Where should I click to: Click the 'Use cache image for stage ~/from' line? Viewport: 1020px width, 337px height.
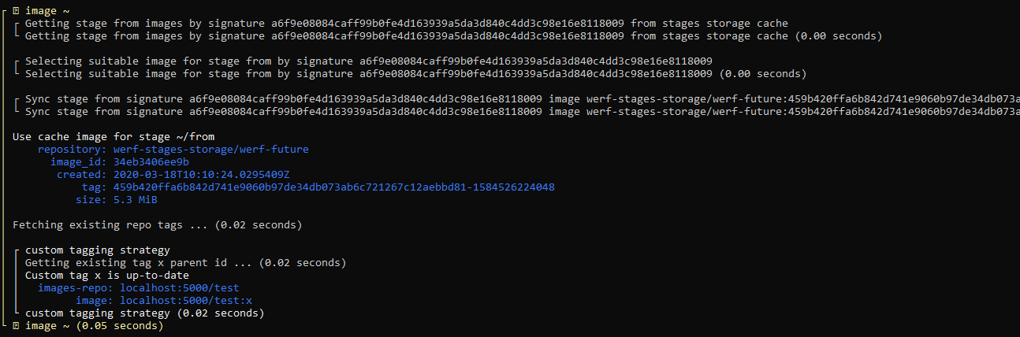tap(114, 137)
